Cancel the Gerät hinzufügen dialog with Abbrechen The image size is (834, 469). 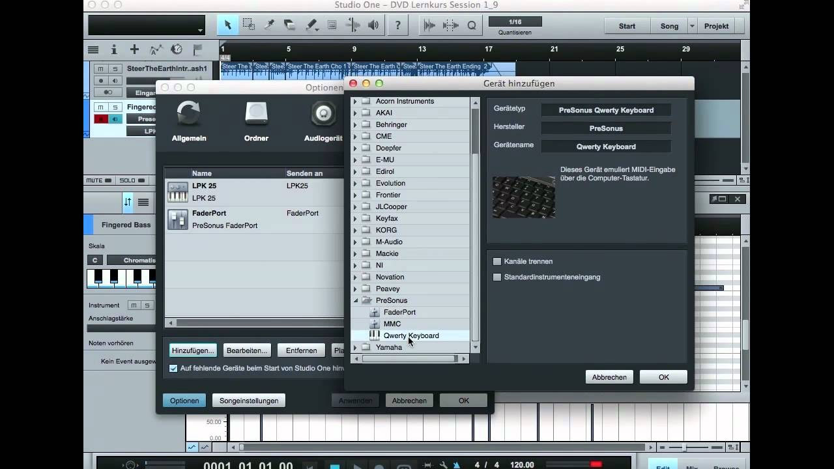click(609, 377)
